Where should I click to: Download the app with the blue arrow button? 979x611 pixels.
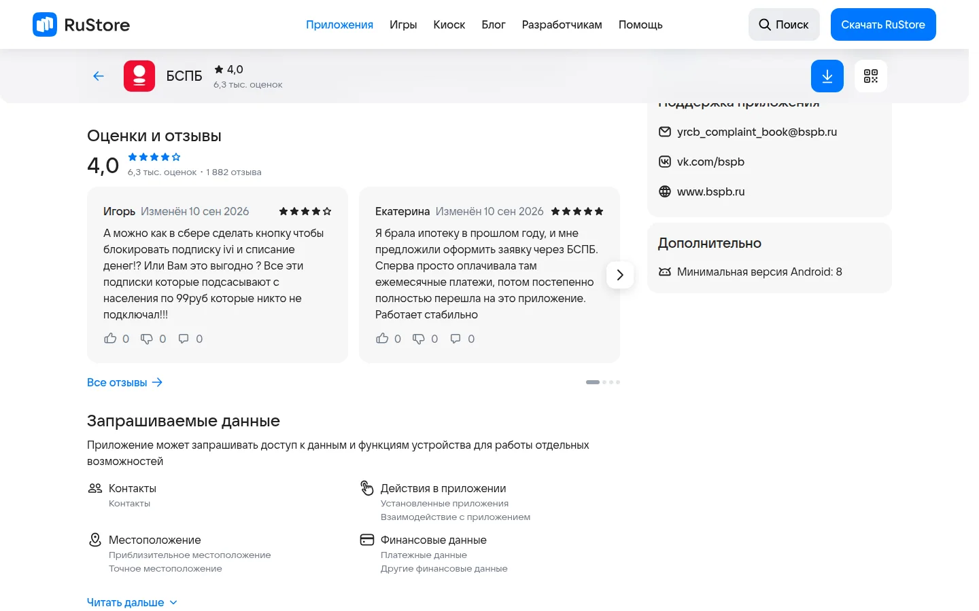[827, 76]
